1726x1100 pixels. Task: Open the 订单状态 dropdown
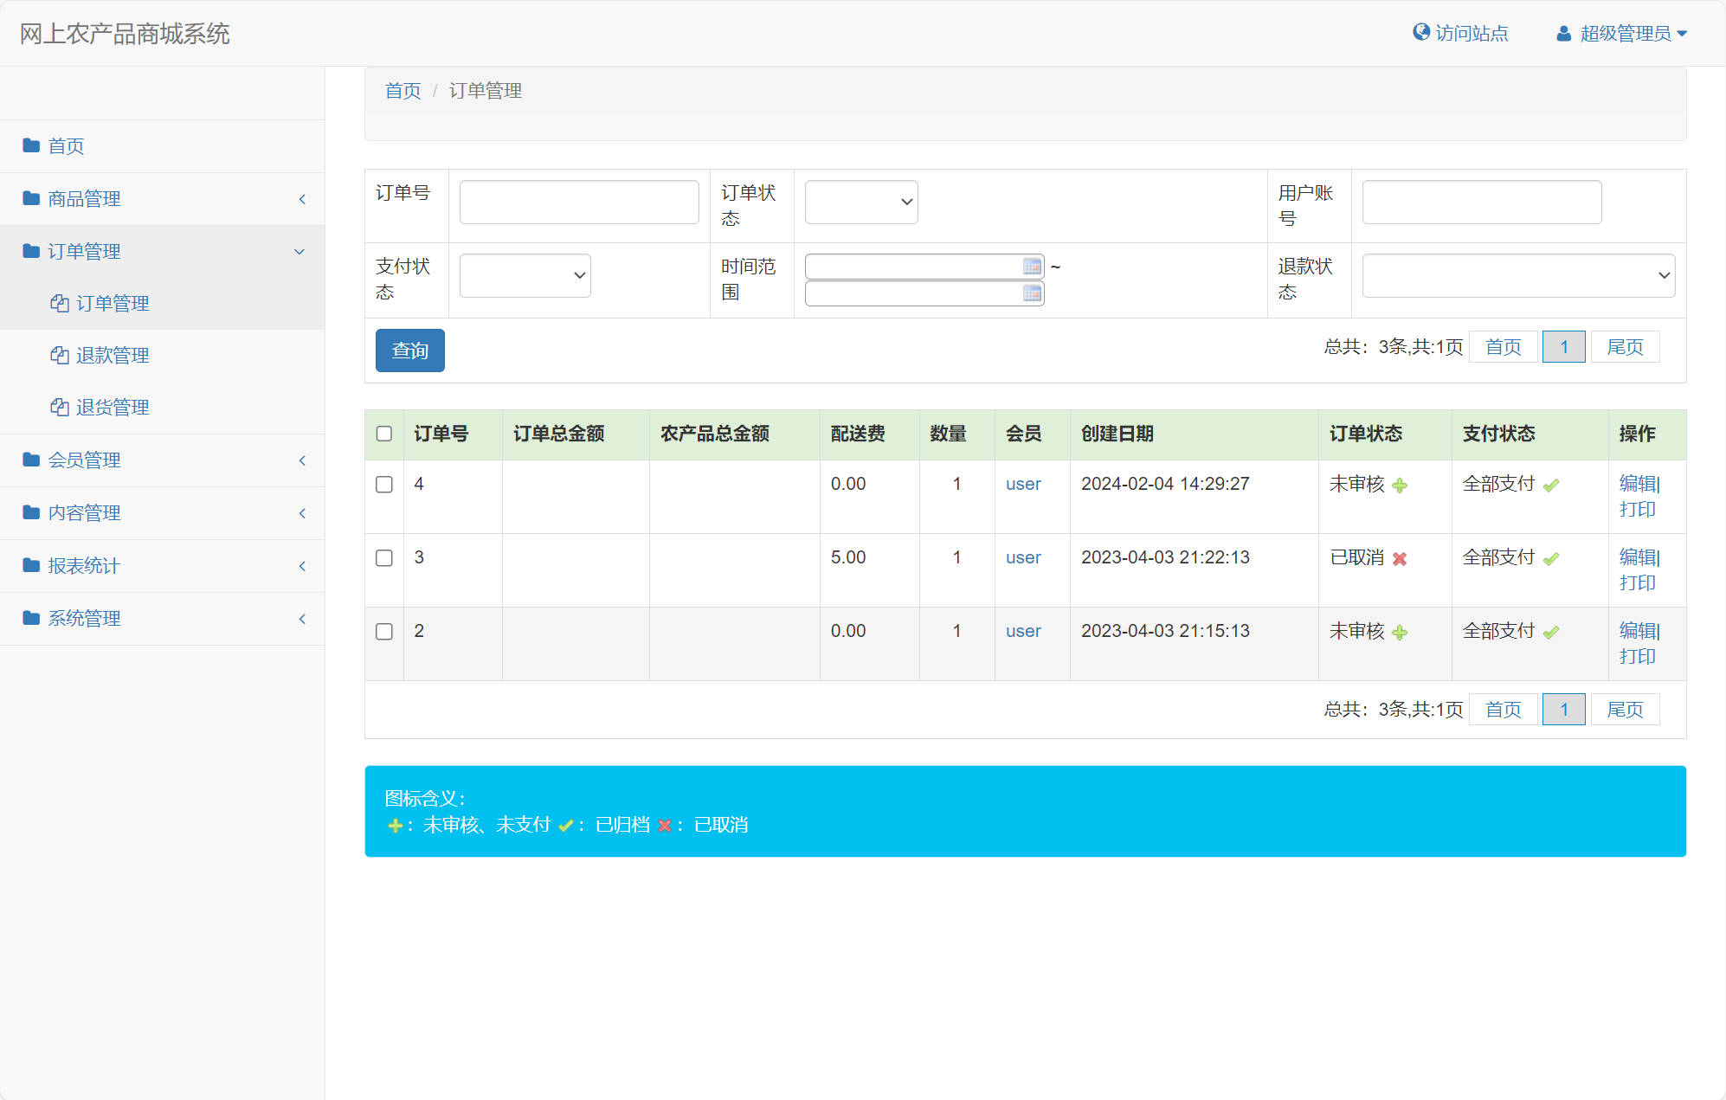[x=860, y=202]
